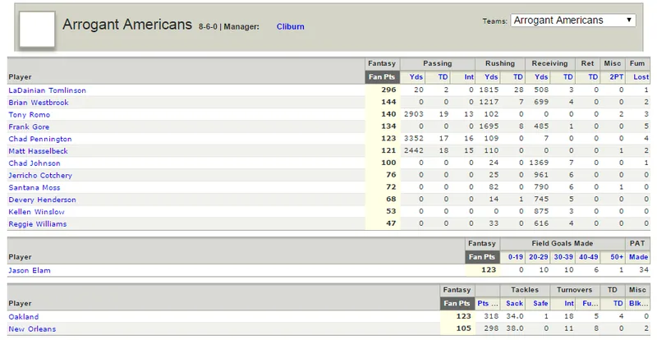
Task: Sort by Passing Yds column header
Action: click(x=416, y=76)
